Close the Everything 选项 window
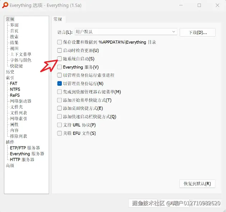 pyautogui.click(x=217, y=5)
